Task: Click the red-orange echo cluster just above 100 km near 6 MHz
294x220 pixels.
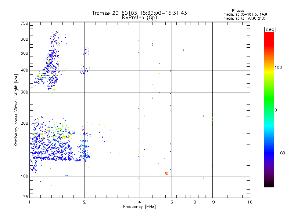Action: 166,173
